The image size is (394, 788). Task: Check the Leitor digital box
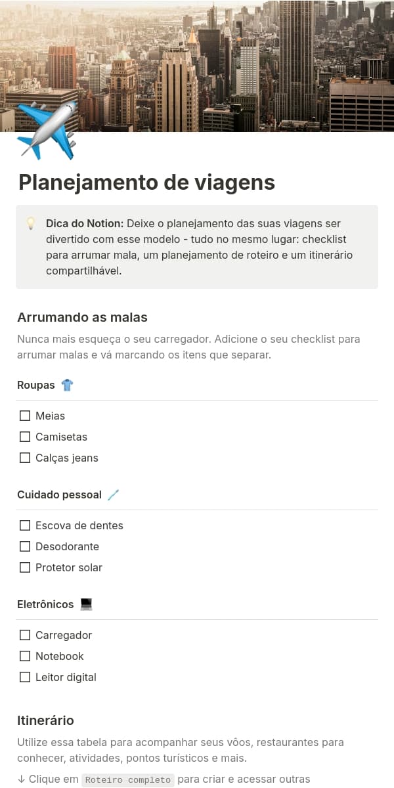pos(25,677)
